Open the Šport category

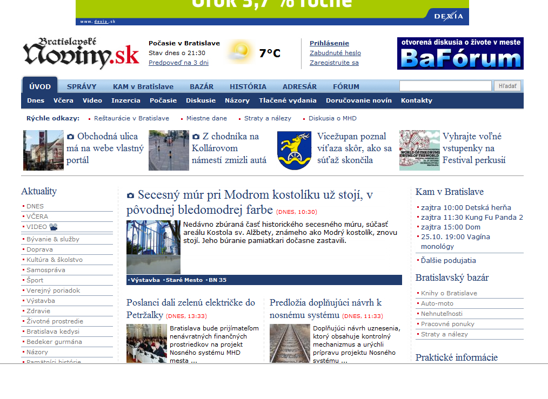(x=35, y=280)
